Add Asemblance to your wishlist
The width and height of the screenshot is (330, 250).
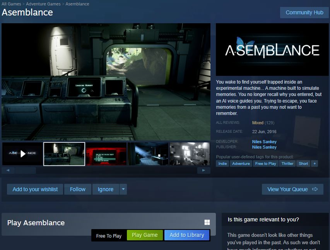[35, 189]
